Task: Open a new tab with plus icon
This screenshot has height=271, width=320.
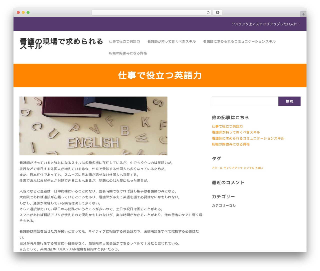Action: [x=303, y=14]
